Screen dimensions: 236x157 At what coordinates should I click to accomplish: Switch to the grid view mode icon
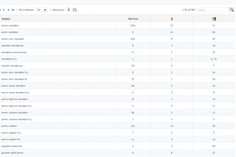pos(75,10)
